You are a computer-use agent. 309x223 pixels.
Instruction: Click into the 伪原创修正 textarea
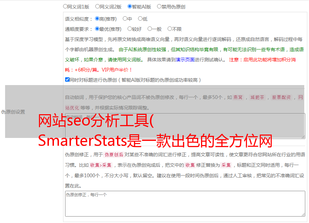pos(185,204)
